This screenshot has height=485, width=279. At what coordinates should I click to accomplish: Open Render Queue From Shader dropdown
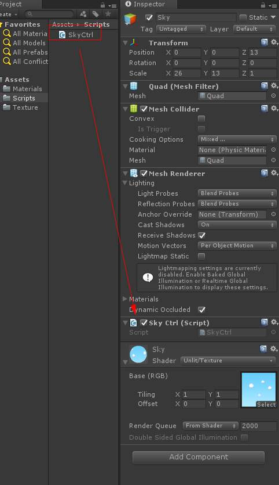[211, 426]
